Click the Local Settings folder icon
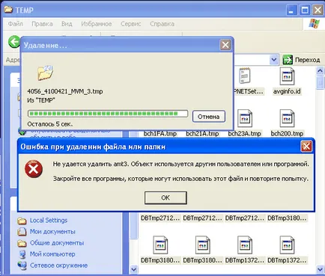This screenshot has height=276, width=325. point(22,221)
